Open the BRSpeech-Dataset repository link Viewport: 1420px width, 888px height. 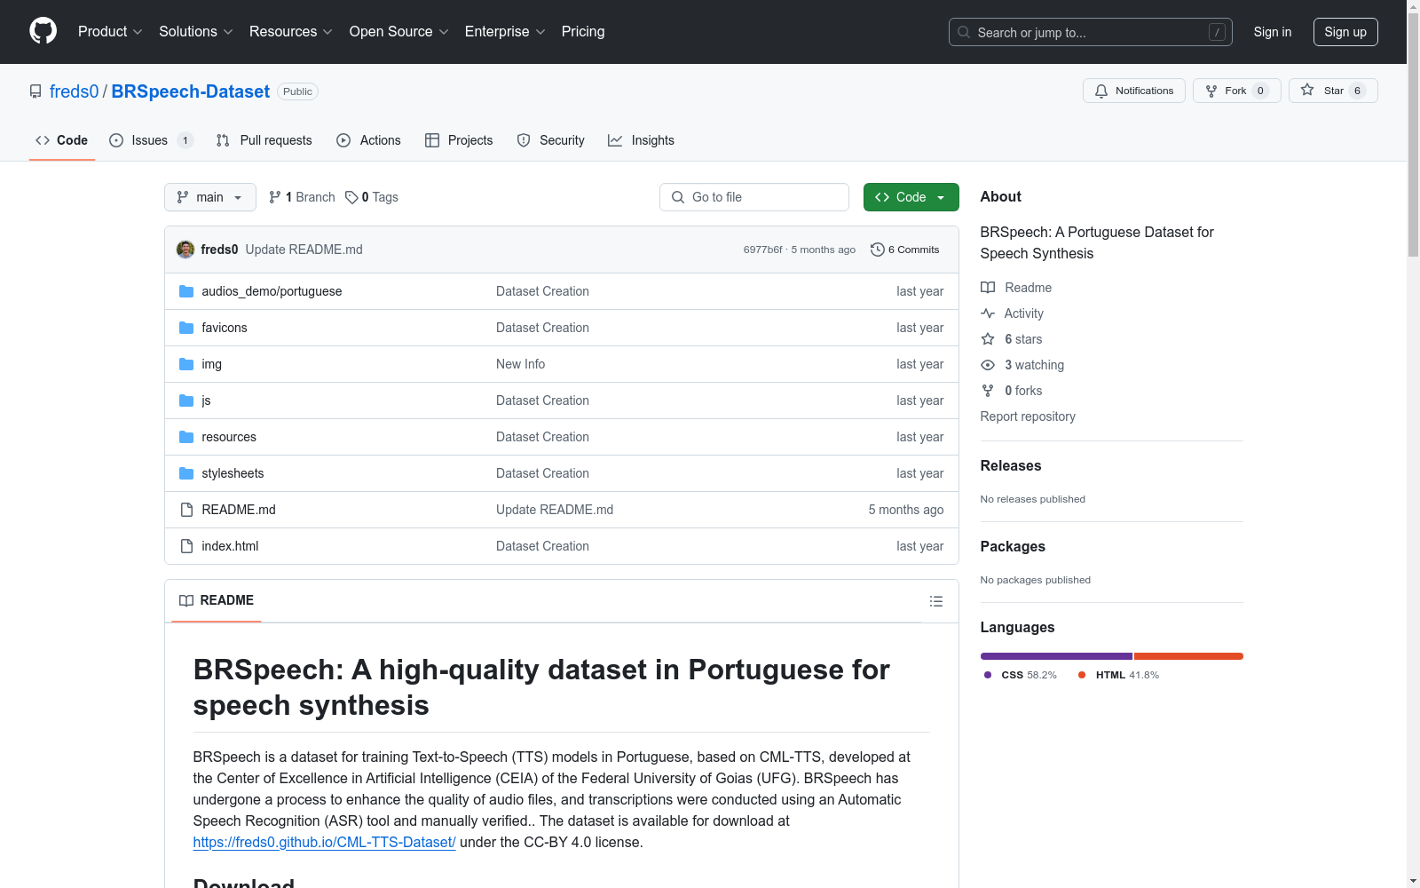click(x=191, y=91)
